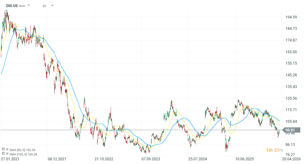This screenshot has width=304, height=164.
Task: Click the D1 interval label
Action: click(45, 6)
